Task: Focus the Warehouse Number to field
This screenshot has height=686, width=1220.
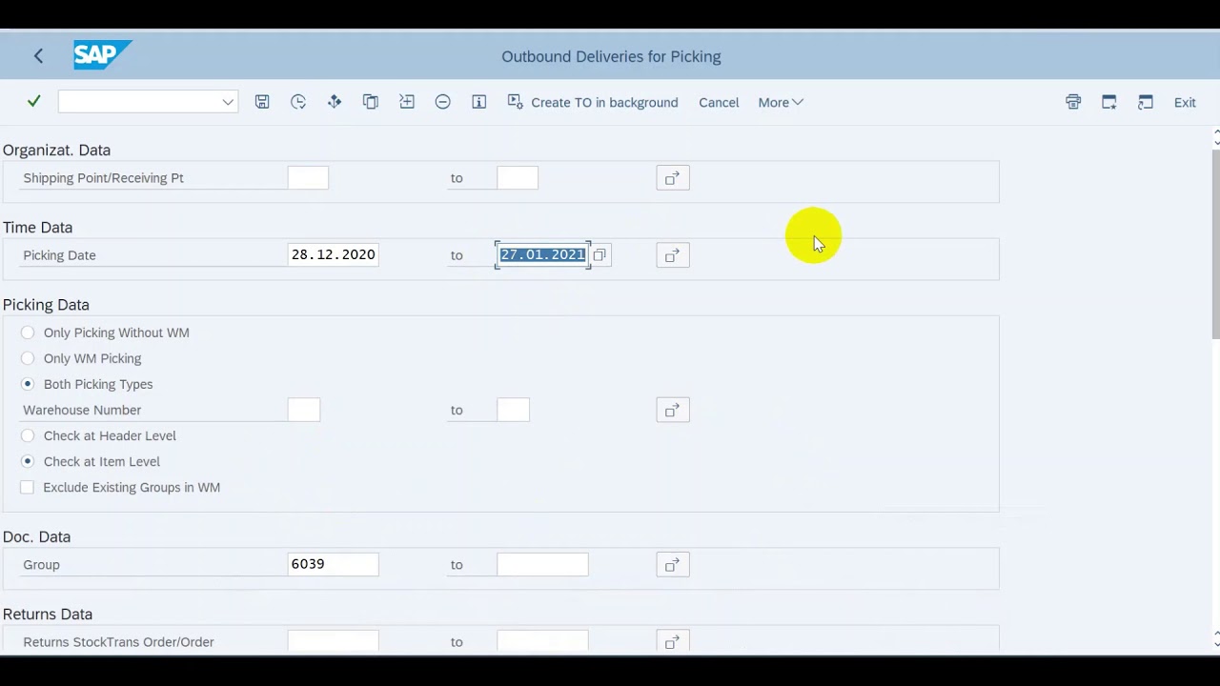Action: 514,410
